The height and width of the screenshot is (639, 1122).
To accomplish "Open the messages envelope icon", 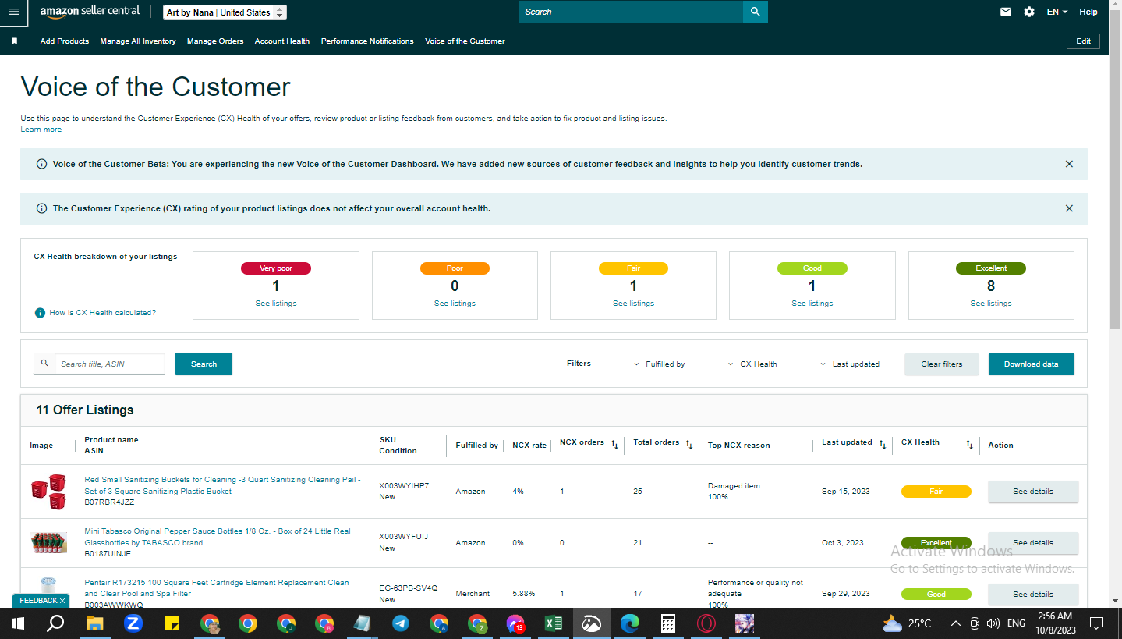I will click(x=1006, y=12).
